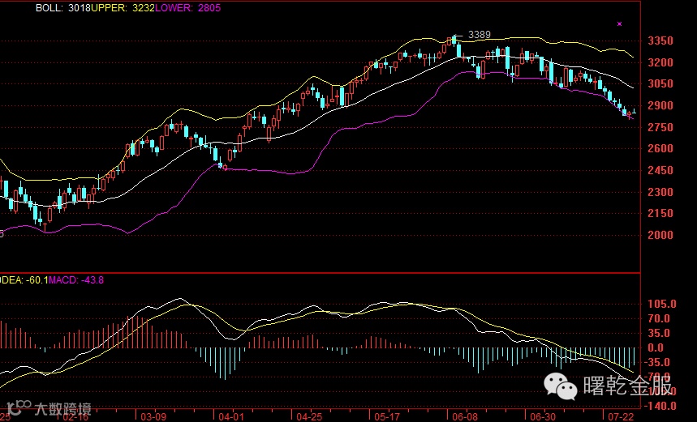The image size is (697, 422).
Task: Click the 3350 price axis value
Action: point(660,40)
